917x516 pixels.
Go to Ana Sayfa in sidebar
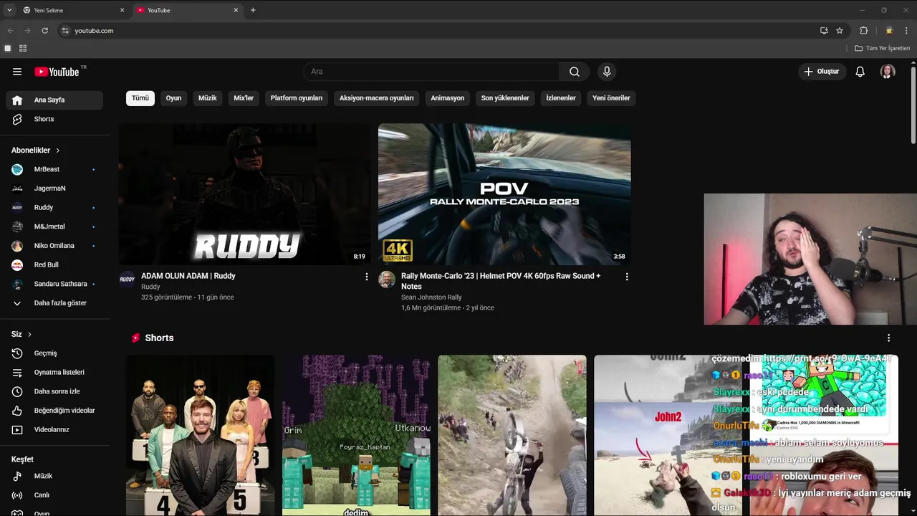pos(54,100)
